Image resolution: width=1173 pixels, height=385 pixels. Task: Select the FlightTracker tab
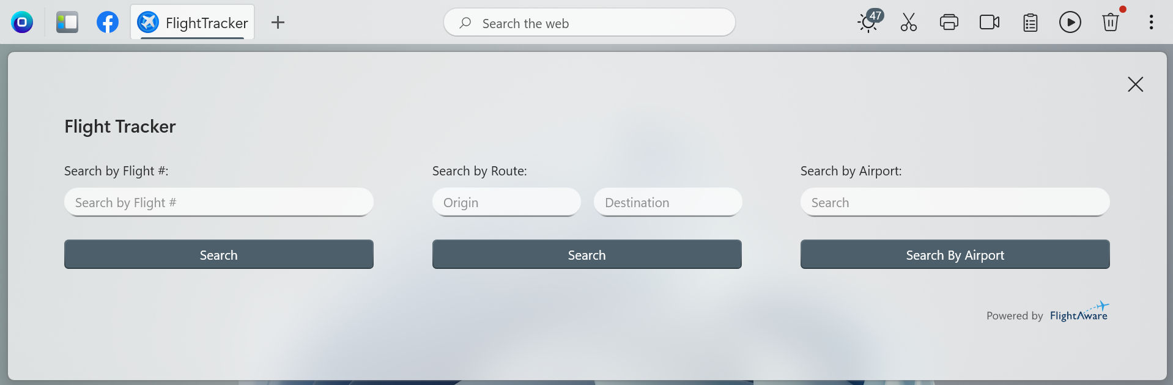click(x=193, y=23)
